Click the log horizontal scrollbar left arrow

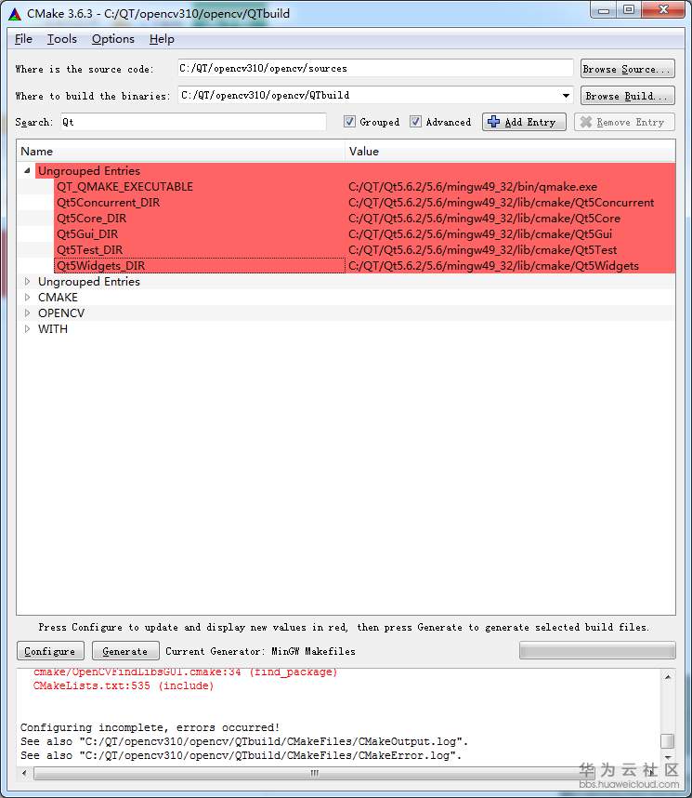pyautogui.click(x=24, y=773)
